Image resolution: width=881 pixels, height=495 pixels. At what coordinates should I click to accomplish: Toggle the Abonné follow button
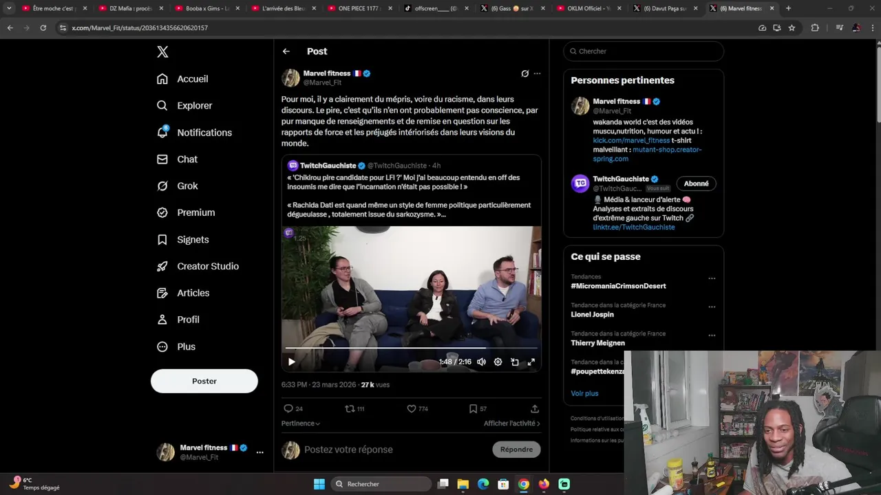(x=696, y=184)
